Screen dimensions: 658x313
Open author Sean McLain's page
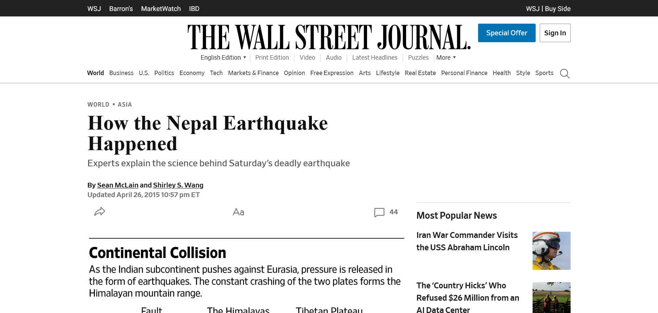tap(118, 185)
